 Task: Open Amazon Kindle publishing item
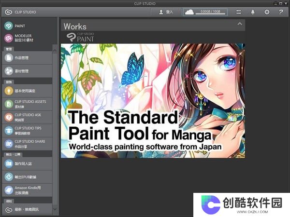pos(27,190)
